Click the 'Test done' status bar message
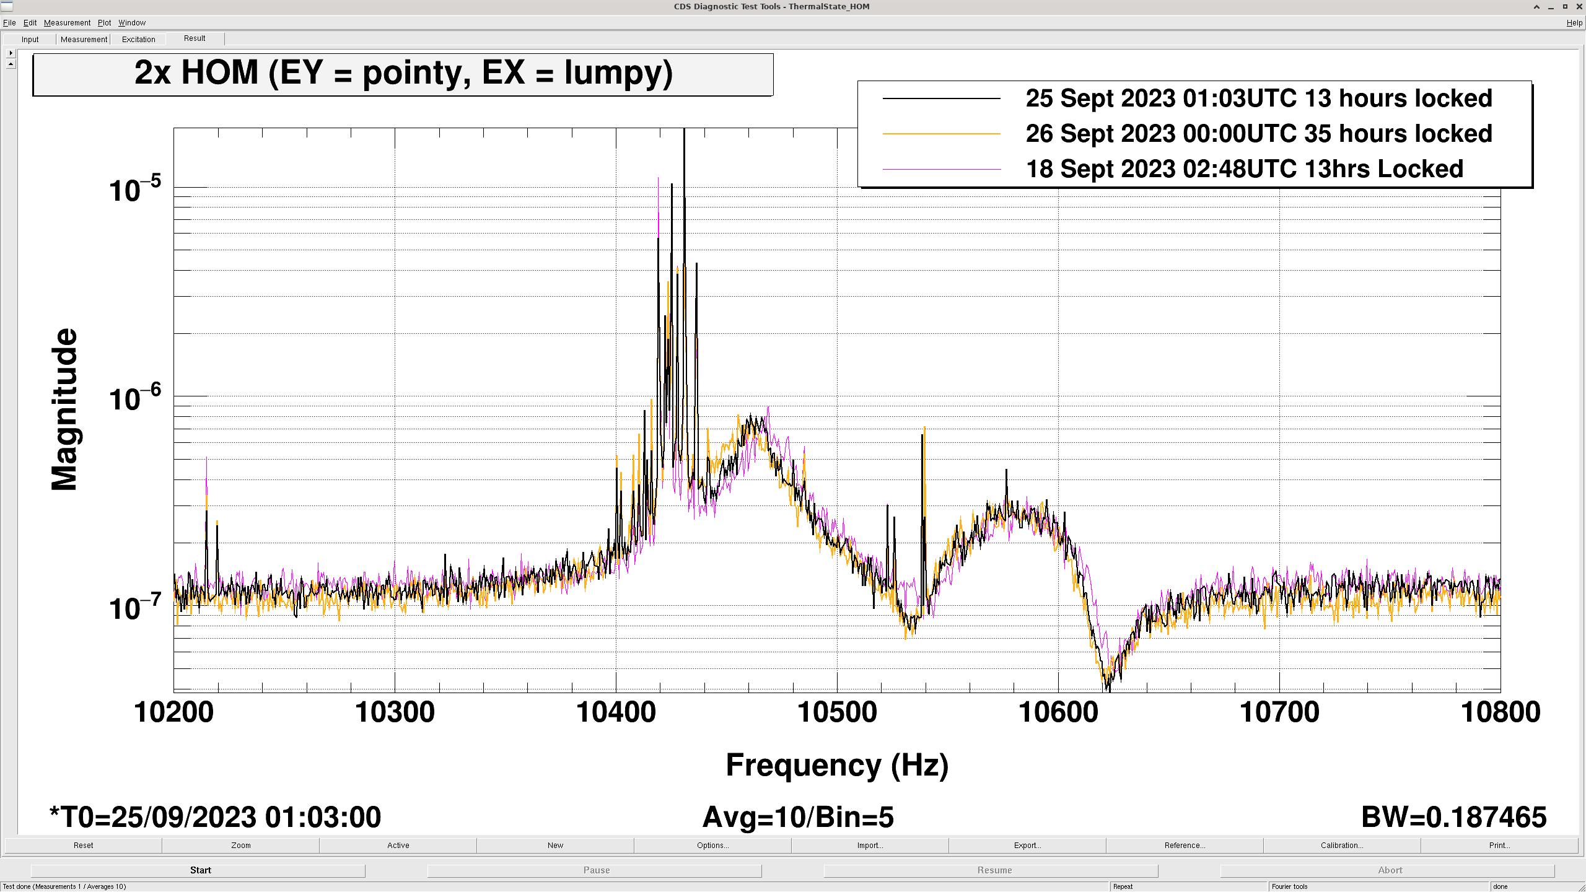 [x=64, y=886]
